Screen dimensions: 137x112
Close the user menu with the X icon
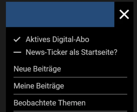point(124,14)
